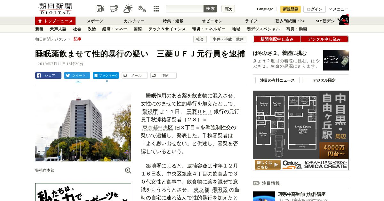Select 天声人語 submenu item
384x201 pixels.
[x=58, y=29]
